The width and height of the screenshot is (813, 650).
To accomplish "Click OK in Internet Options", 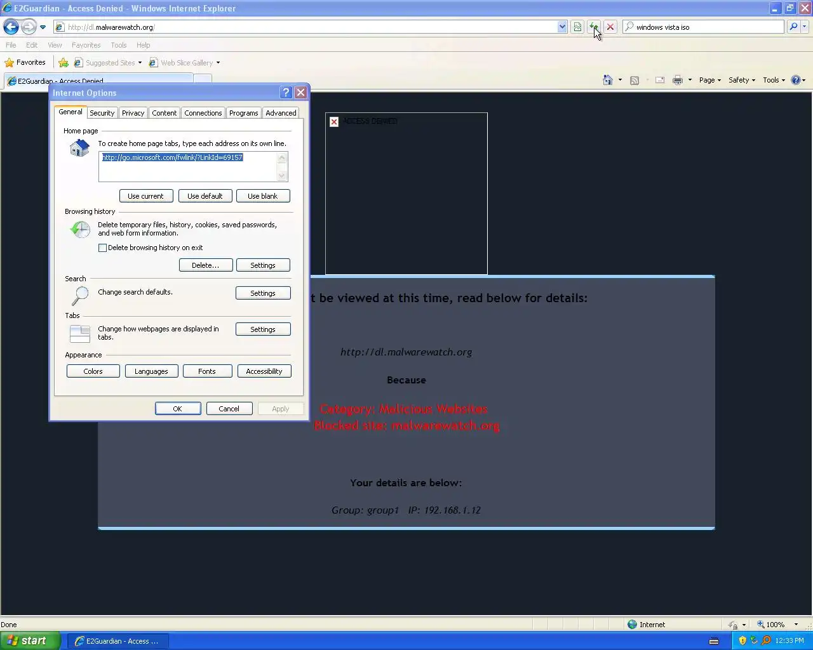I will point(178,409).
